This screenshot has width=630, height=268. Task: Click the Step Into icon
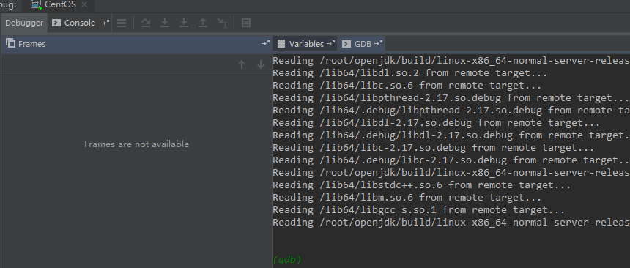tap(165, 23)
